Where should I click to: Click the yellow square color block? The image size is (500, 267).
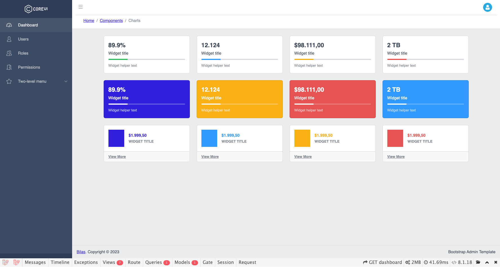point(302,138)
